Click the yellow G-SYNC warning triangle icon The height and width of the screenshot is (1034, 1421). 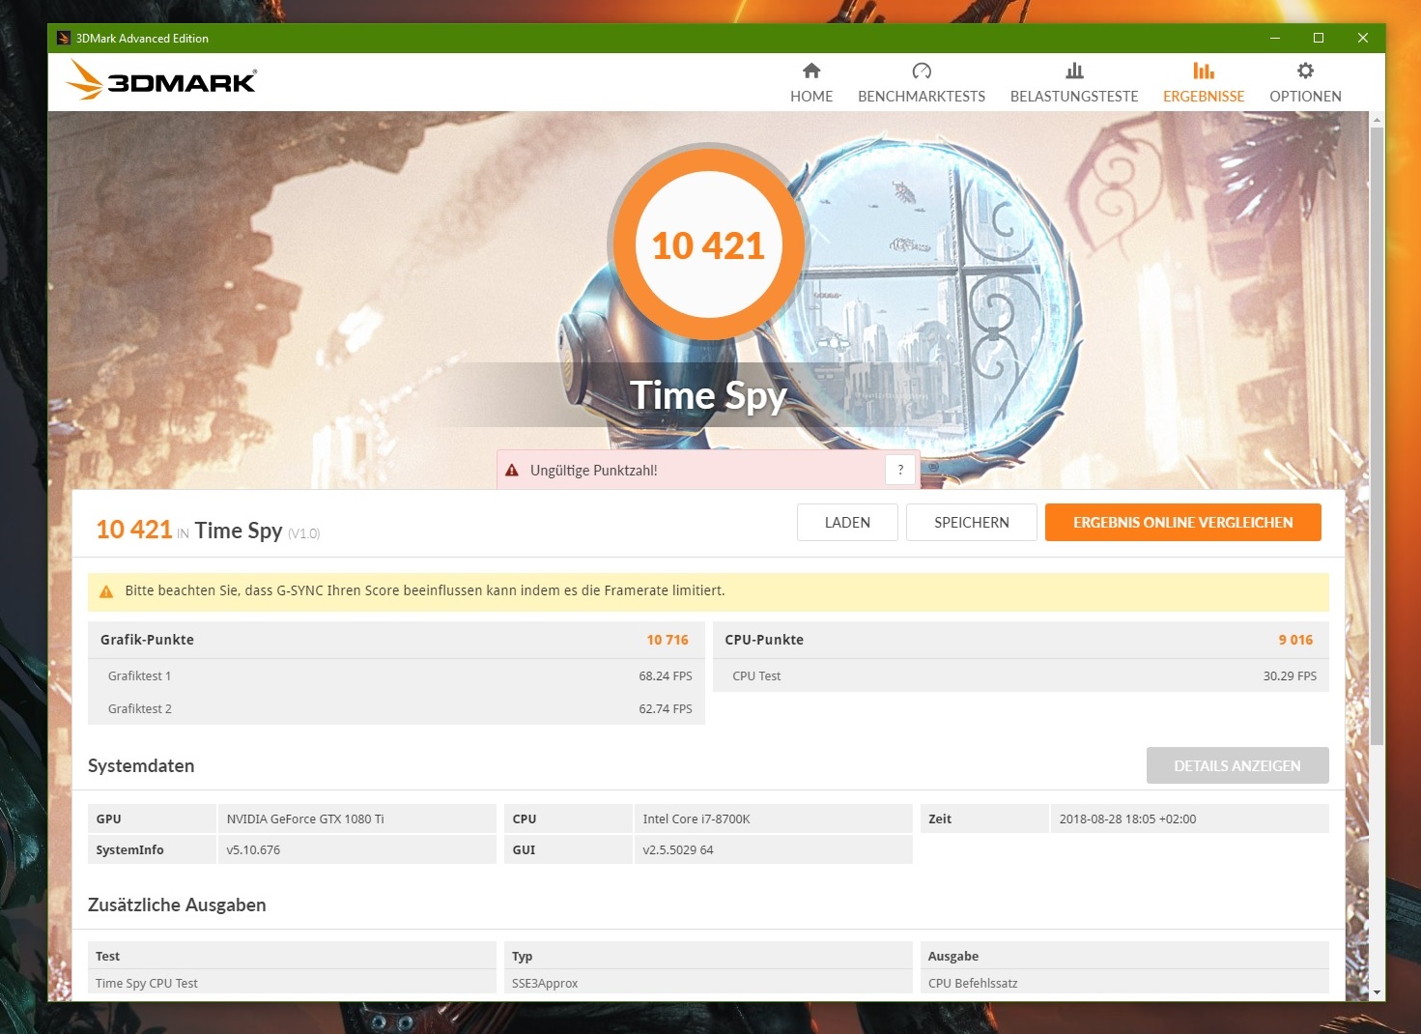[106, 591]
